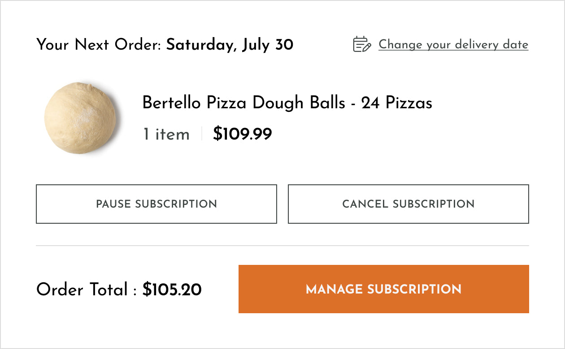Click the "Your Next Order:" label
The image size is (565, 349).
[x=99, y=45]
